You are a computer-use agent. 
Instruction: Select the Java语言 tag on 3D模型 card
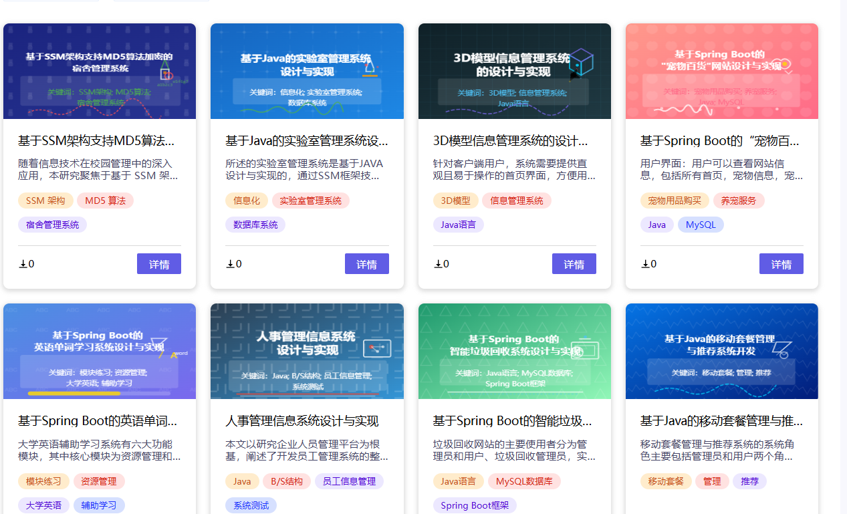point(459,225)
